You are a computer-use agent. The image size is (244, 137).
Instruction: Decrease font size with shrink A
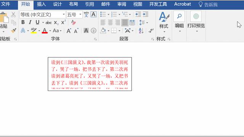click(76, 30)
